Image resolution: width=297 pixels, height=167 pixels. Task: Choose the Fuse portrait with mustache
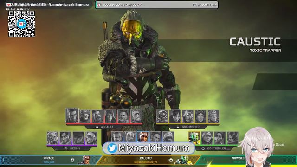click(97, 116)
